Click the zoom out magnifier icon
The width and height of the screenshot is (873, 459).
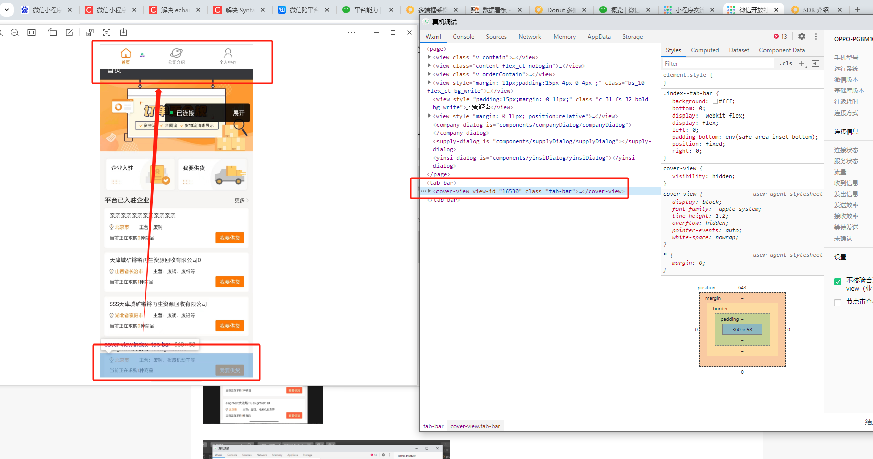pos(15,33)
